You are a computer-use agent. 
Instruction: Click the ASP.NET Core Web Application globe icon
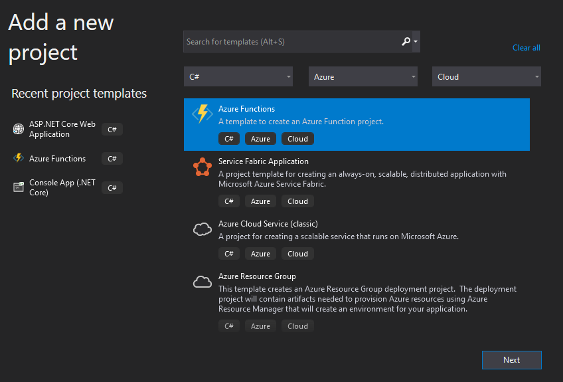pyautogui.click(x=19, y=129)
